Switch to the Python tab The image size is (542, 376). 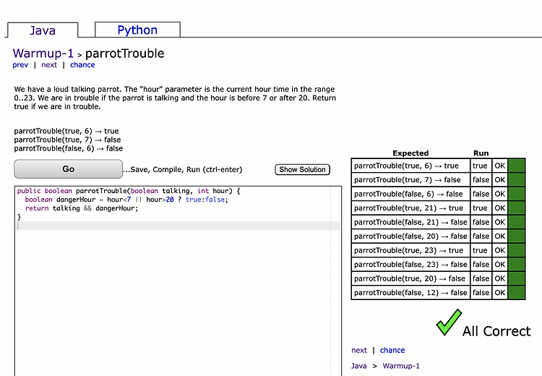tap(137, 30)
